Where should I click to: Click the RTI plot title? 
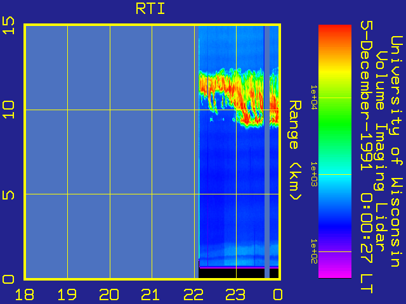(x=150, y=9)
